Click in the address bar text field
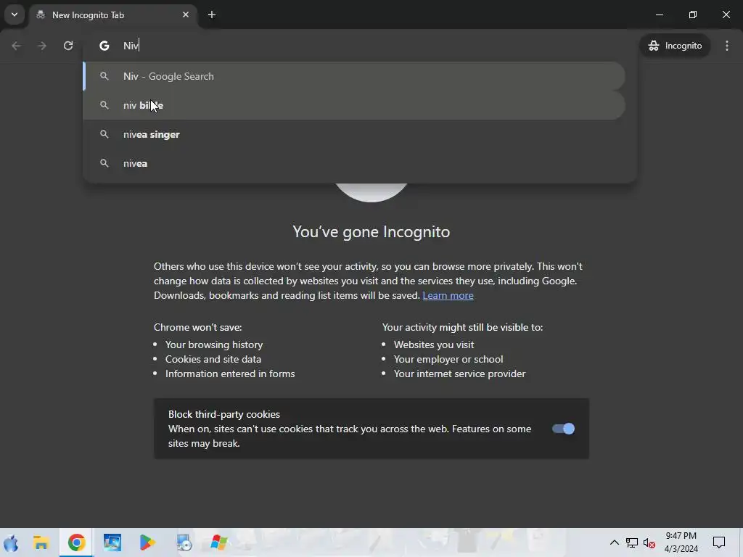 point(360,46)
